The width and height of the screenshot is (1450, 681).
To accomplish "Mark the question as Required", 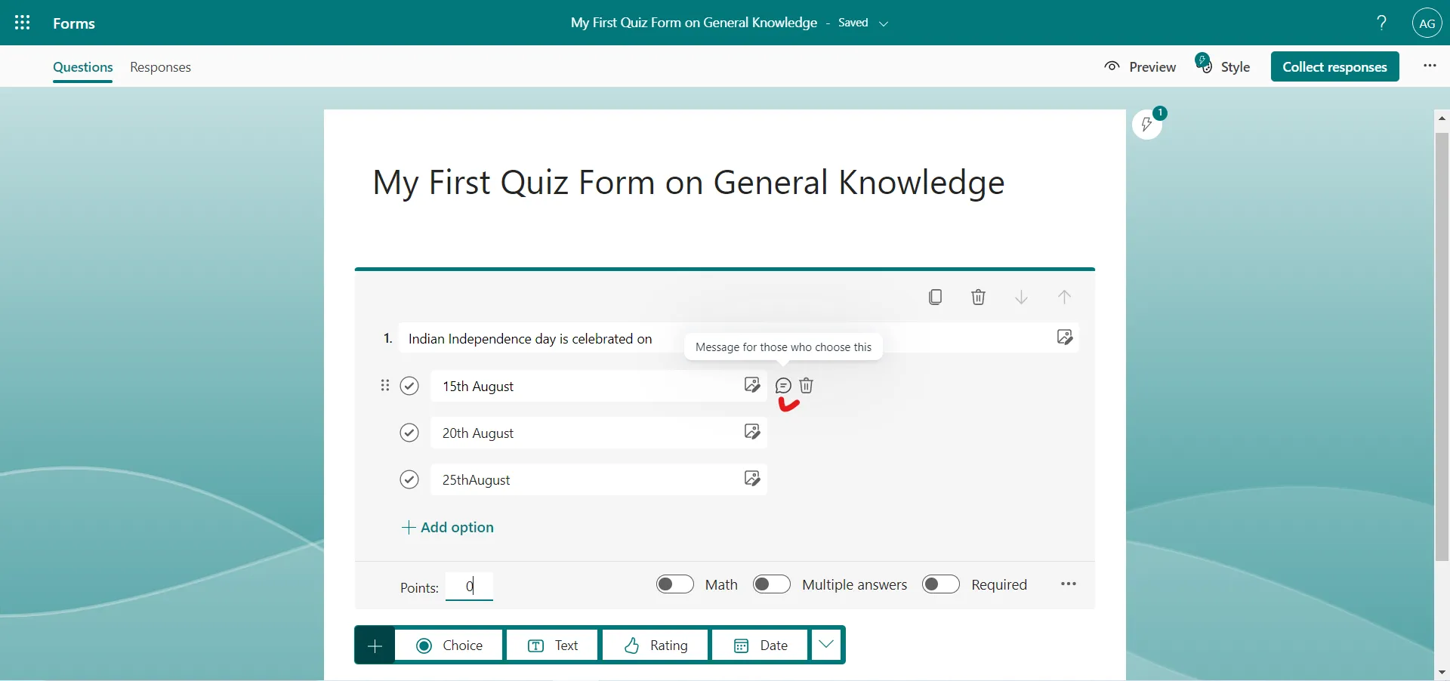I will coord(940,584).
